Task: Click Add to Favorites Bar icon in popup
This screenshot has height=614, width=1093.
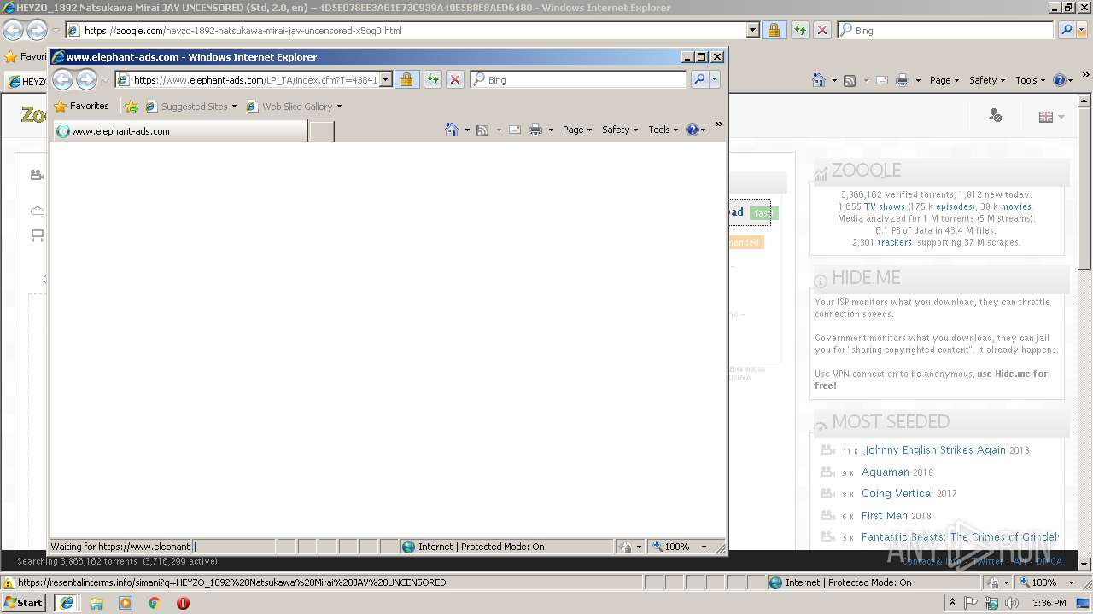Action: 132,107
